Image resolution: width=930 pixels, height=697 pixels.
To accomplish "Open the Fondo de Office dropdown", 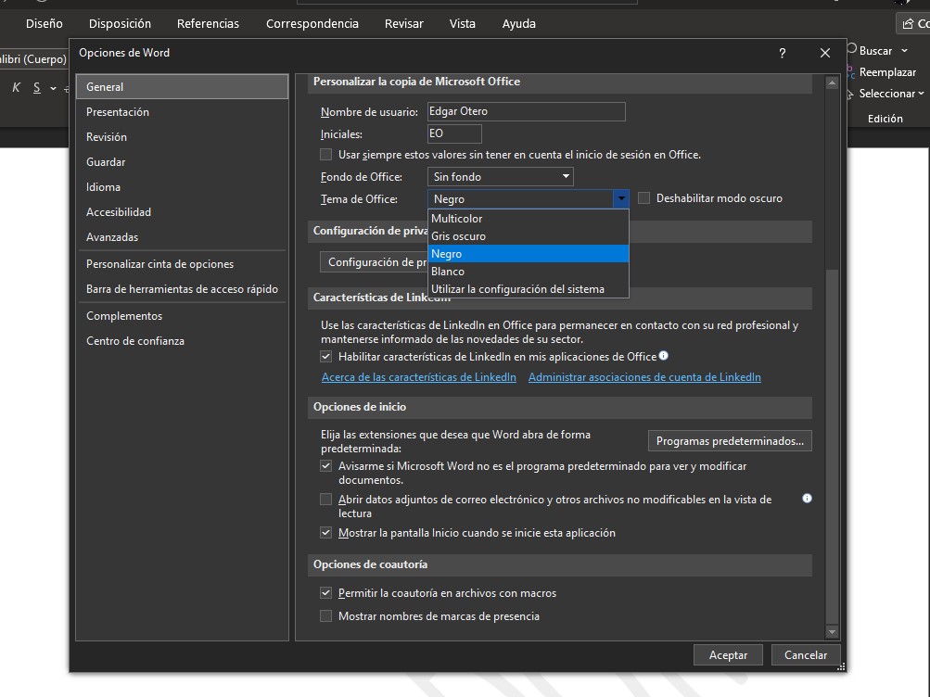I will pyautogui.click(x=501, y=177).
